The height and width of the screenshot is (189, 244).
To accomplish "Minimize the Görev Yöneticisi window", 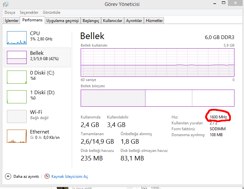I will point(215,3).
